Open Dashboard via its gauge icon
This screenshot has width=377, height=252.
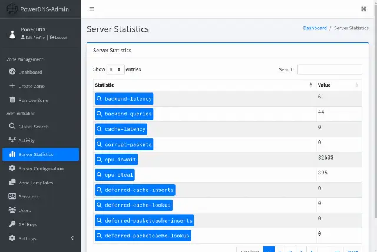12,72
